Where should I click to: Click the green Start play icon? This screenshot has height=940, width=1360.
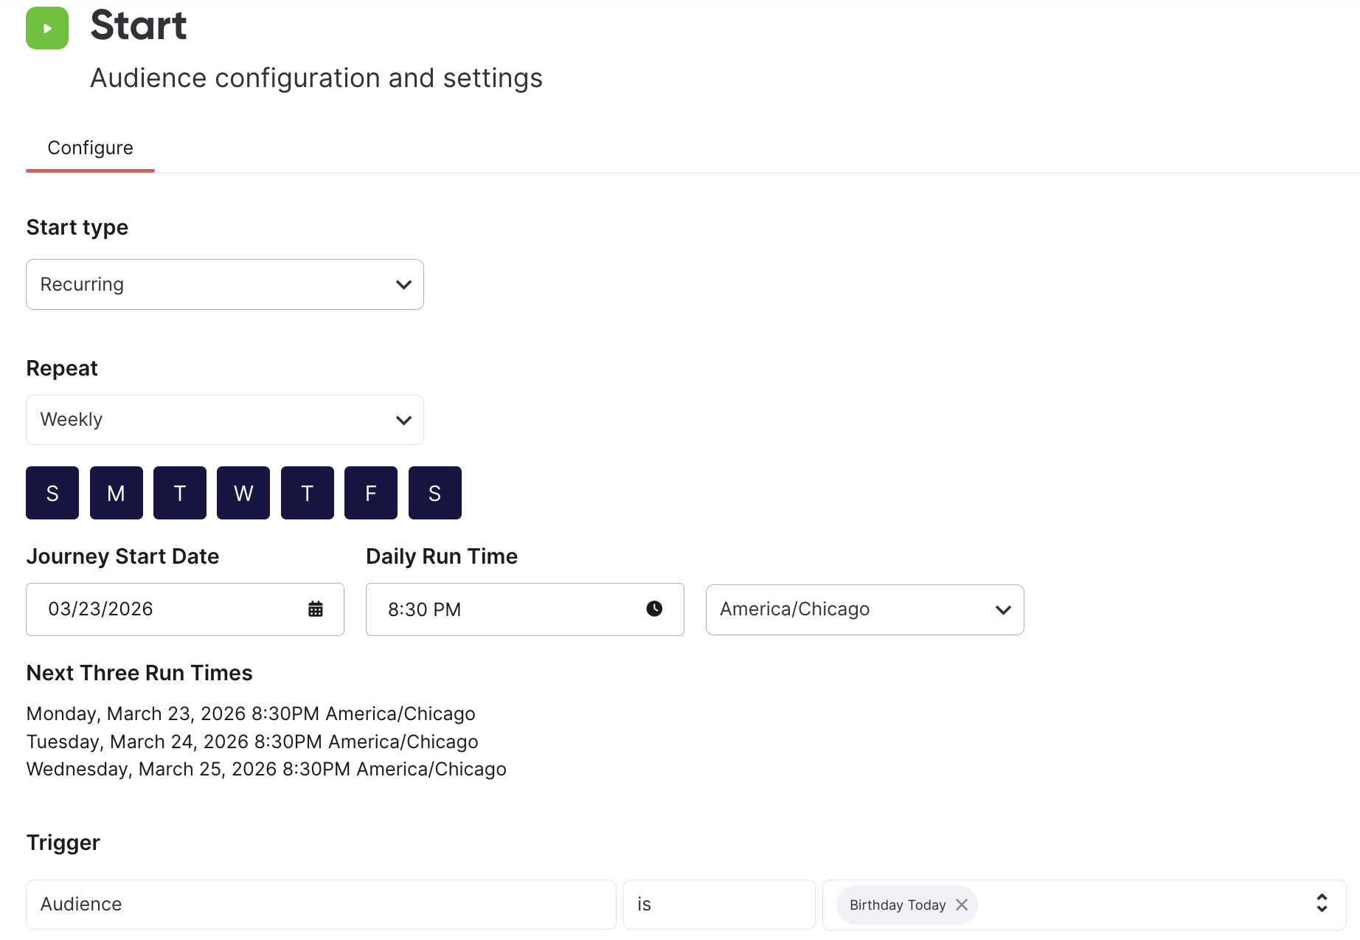point(47,28)
